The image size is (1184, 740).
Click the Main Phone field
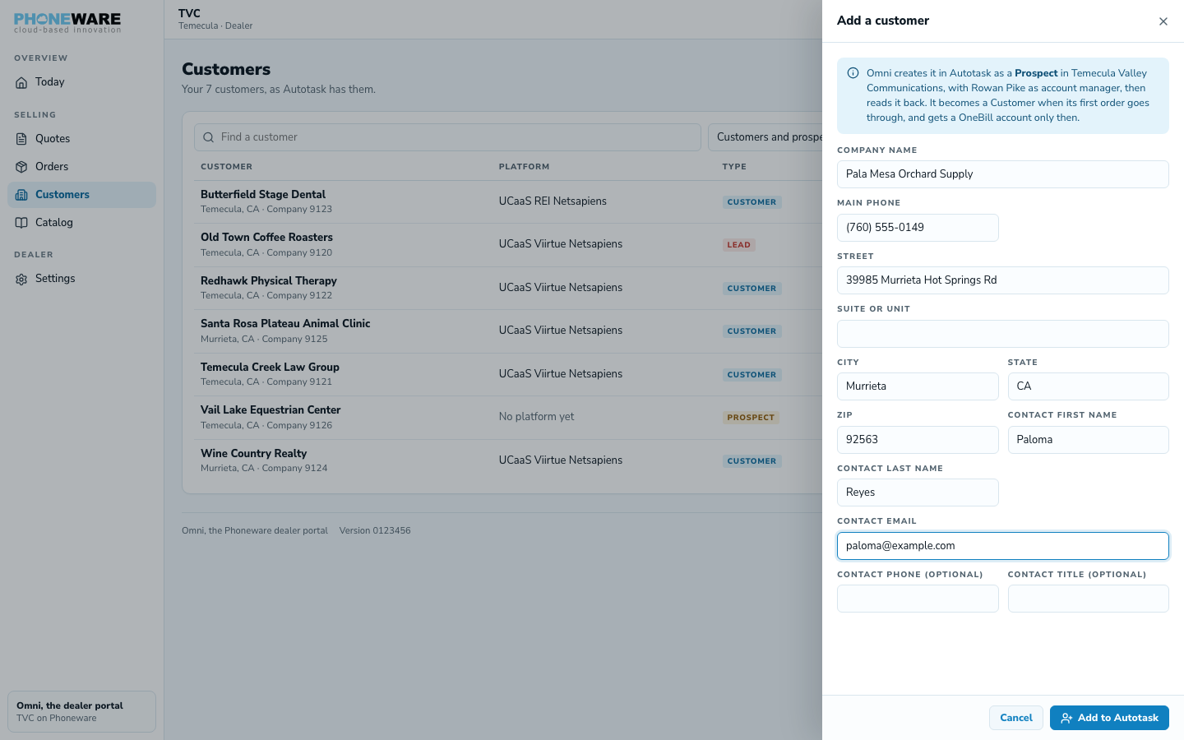[918, 228]
